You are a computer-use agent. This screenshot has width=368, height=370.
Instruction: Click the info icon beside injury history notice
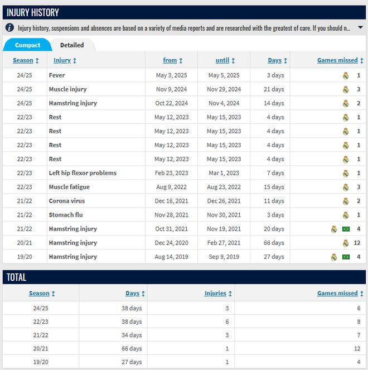pyautogui.click(x=9, y=27)
